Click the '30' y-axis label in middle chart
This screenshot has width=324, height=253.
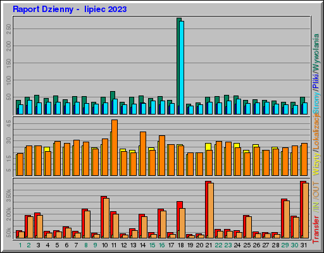click(x=9, y=140)
